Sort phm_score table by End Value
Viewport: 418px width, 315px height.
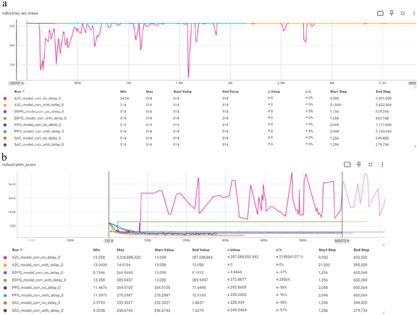tap(201, 250)
